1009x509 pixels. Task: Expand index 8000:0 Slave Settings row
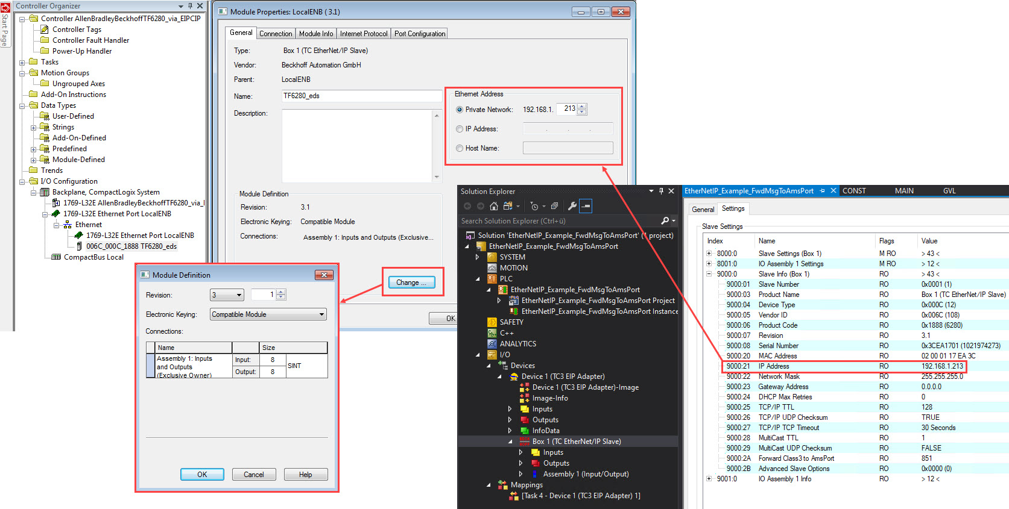tap(709, 254)
